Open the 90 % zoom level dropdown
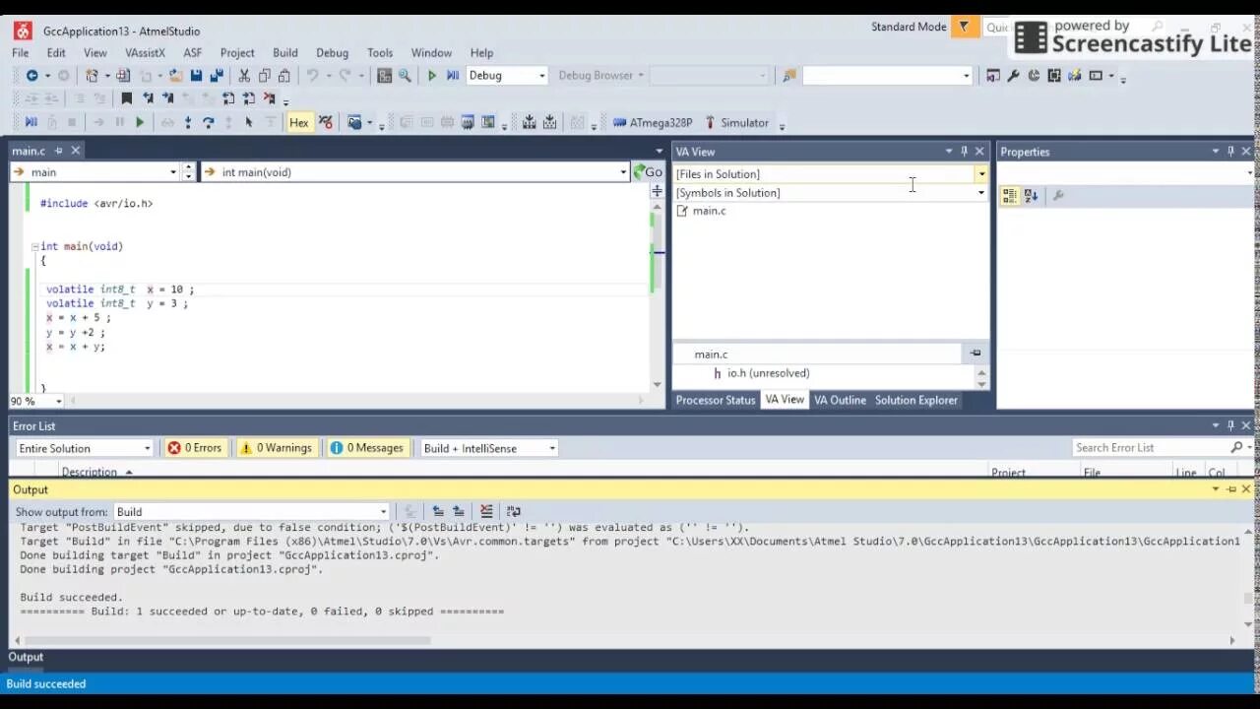 [58, 402]
